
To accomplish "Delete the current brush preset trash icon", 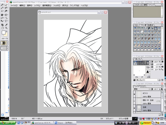I will tap(162, 80).
